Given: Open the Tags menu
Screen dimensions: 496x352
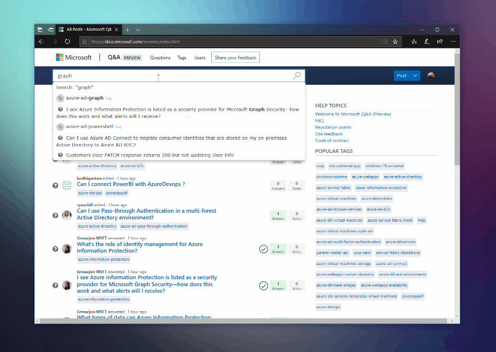Looking at the screenshot, I should [182, 57].
